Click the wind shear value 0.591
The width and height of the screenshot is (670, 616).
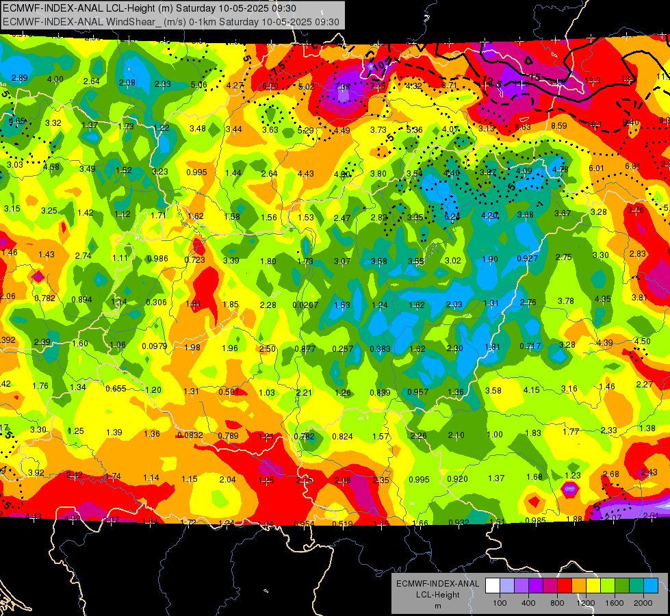(x=229, y=392)
